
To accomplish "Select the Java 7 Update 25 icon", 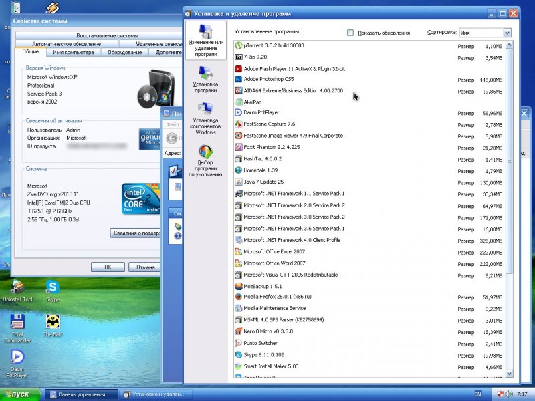I will 239,182.
